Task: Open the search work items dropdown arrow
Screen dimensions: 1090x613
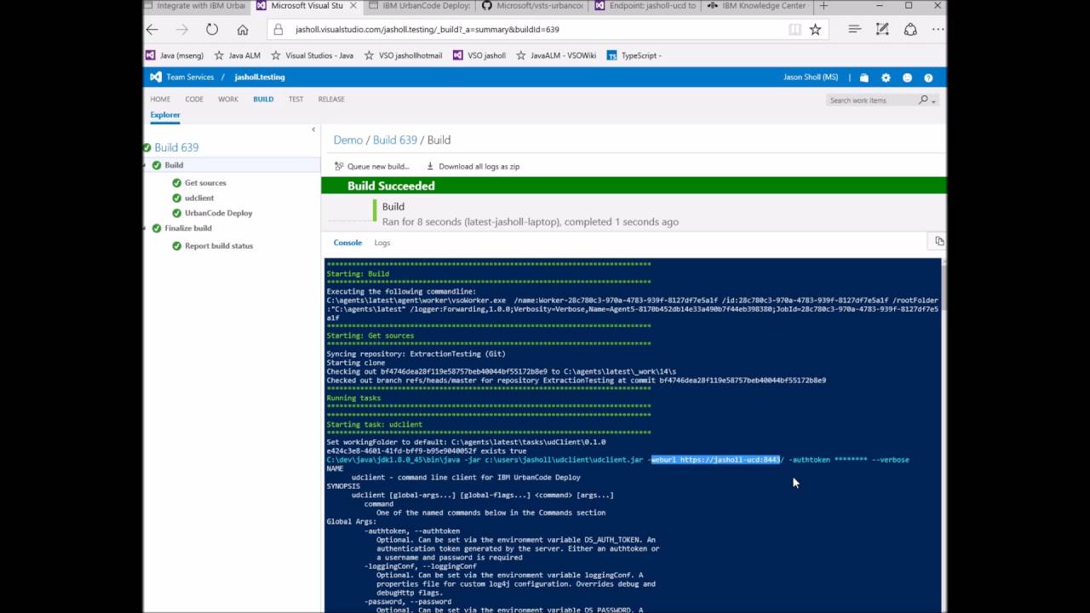Action: (x=934, y=100)
